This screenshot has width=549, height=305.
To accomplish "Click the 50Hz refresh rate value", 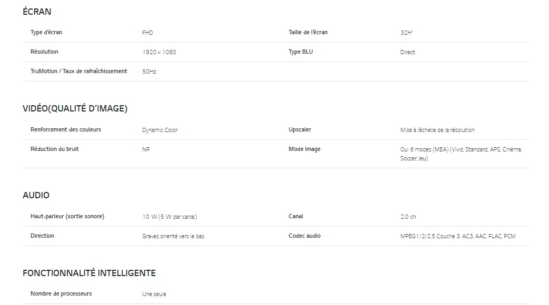I will coord(149,72).
